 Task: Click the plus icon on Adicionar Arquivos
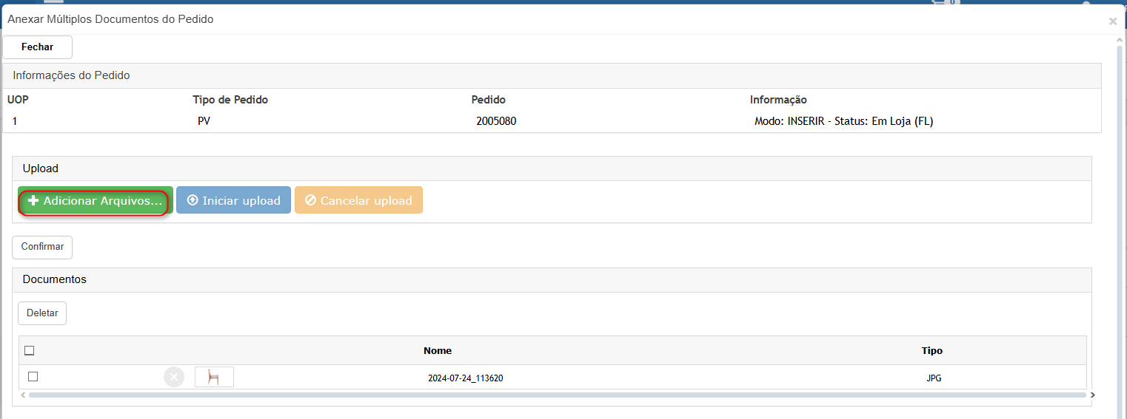(x=33, y=201)
